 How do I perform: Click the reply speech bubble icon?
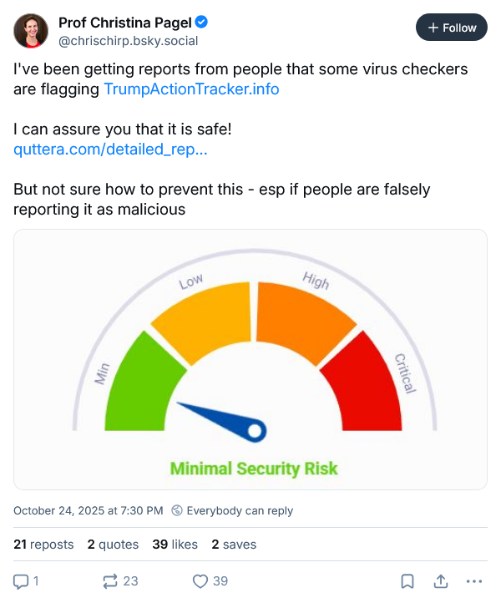(x=22, y=580)
